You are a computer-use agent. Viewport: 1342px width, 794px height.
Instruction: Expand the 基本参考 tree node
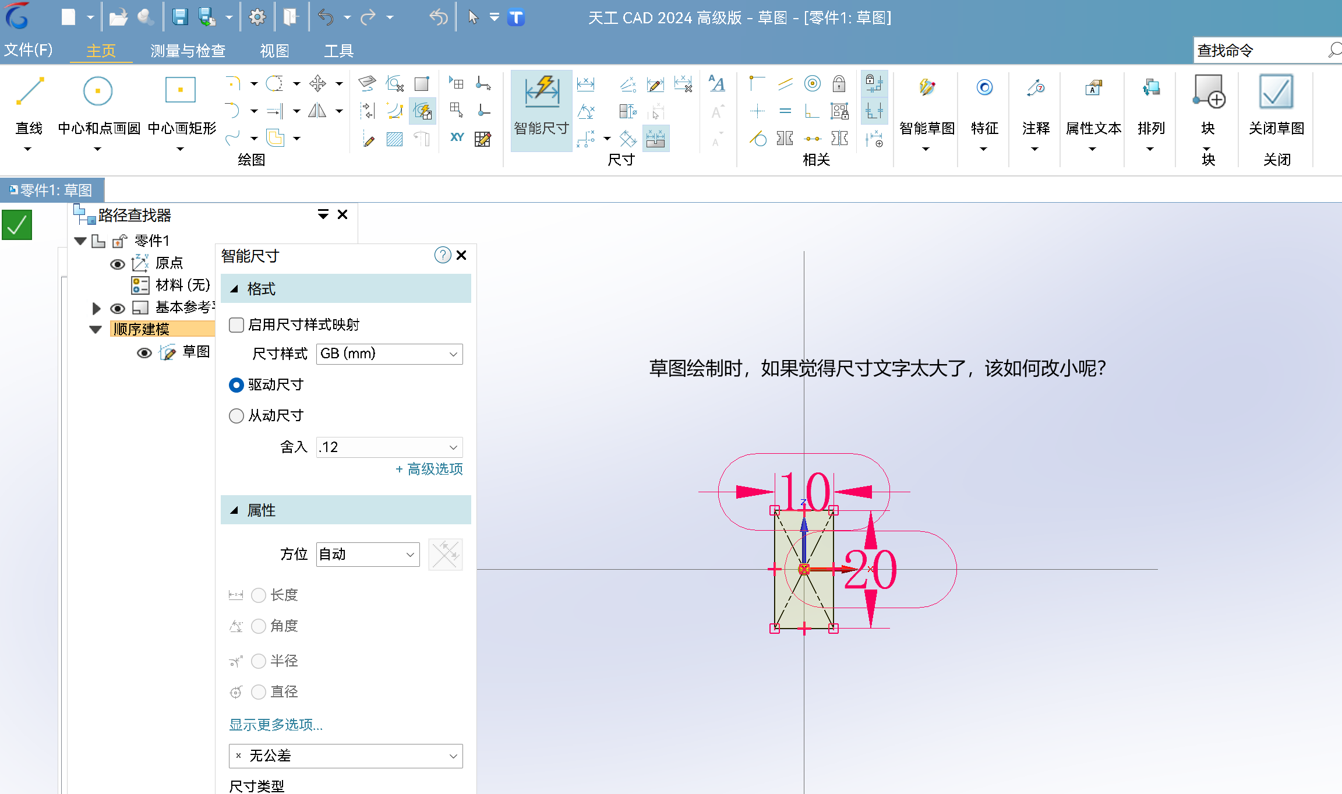tap(97, 308)
